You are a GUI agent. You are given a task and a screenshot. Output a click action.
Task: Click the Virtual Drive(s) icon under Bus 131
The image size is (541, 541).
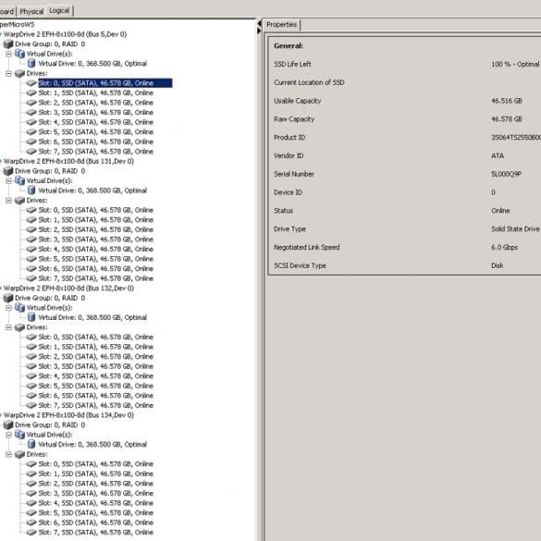[x=20, y=180]
